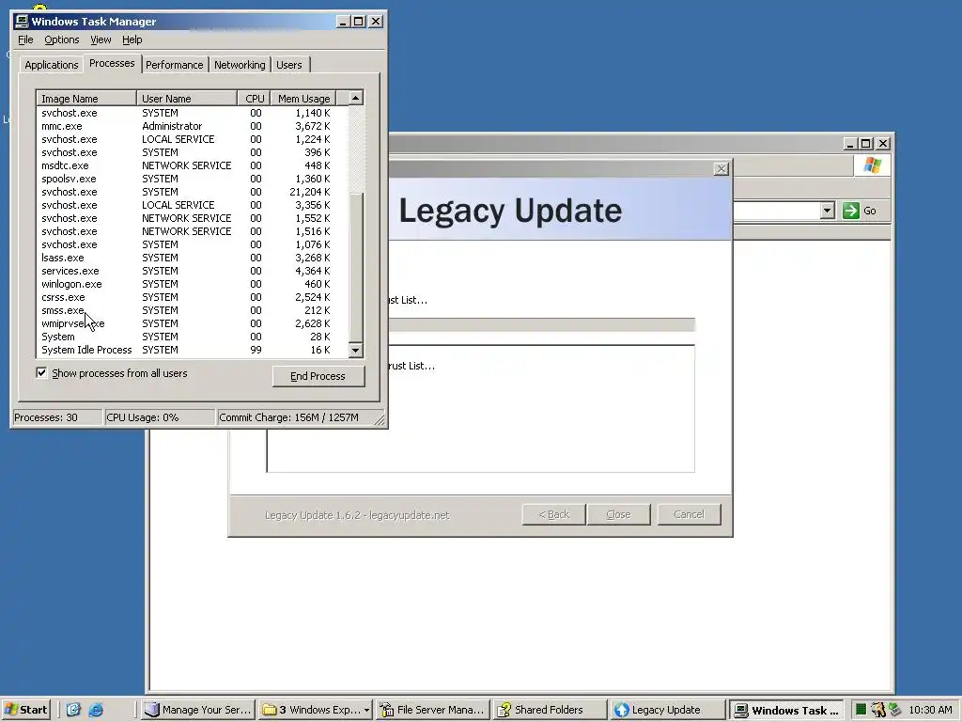Select the lsass.exe process row
This screenshot has height=722, width=962.
click(x=192, y=258)
